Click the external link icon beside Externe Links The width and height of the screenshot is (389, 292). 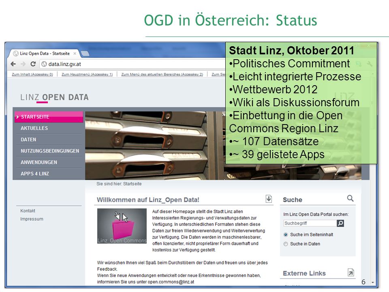(351, 273)
